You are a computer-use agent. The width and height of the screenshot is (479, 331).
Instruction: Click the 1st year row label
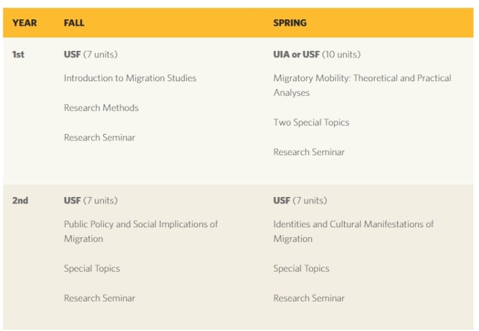tap(18, 55)
